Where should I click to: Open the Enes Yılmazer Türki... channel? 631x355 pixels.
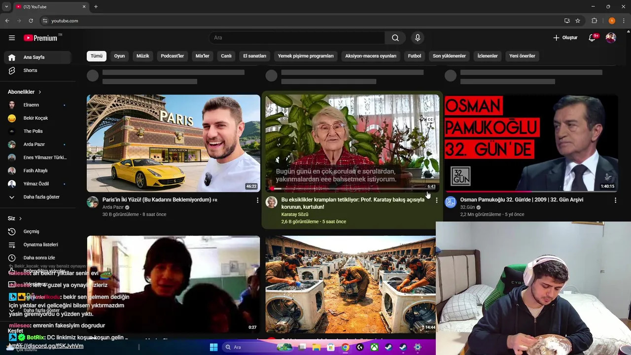[37, 158]
